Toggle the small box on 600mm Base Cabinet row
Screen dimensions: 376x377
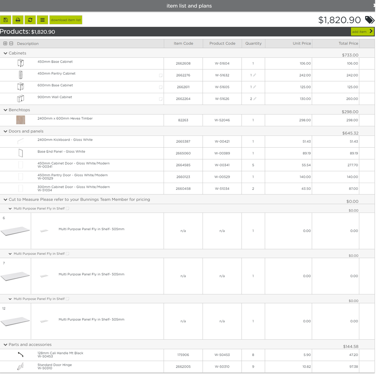[160, 87]
